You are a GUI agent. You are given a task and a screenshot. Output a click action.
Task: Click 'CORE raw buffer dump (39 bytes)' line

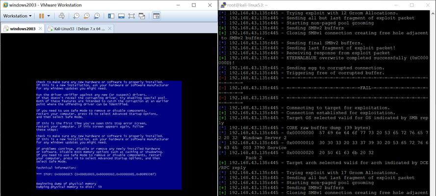[x=295, y=128]
